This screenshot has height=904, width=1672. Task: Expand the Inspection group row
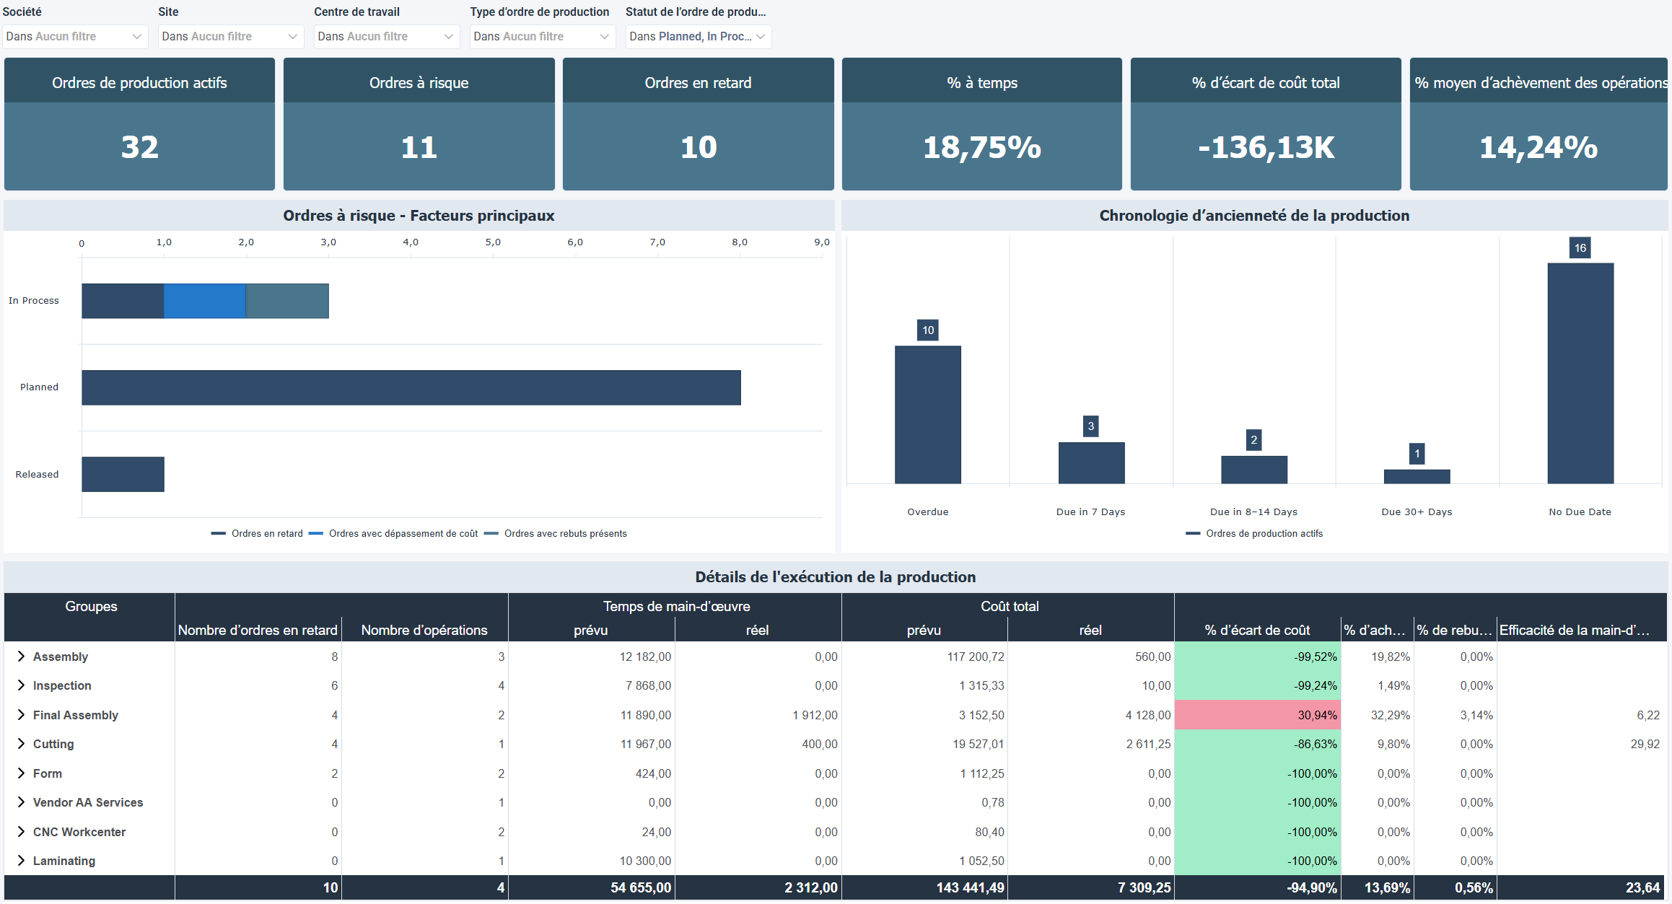coord(21,685)
